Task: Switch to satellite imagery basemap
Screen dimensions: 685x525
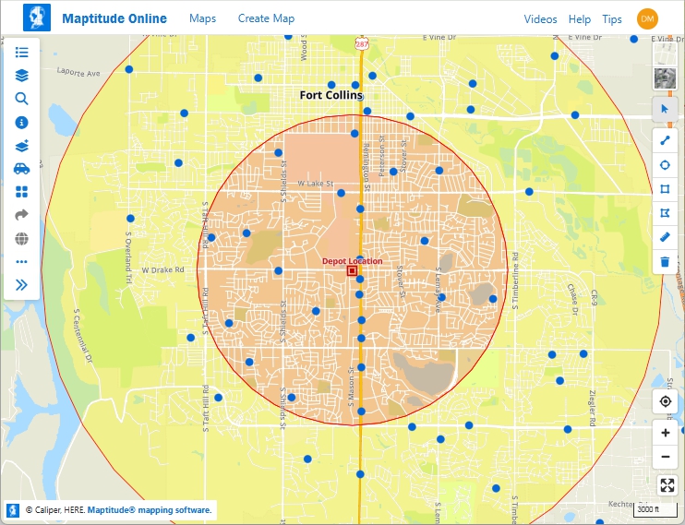Action: click(665, 78)
